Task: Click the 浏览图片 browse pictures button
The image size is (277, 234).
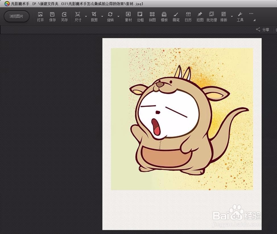Action: coord(16,16)
